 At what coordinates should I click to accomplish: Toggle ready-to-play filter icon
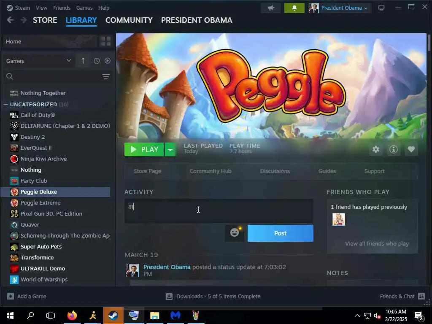click(108, 61)
